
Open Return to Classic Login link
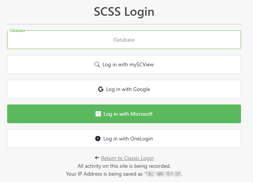pos(127,158)
